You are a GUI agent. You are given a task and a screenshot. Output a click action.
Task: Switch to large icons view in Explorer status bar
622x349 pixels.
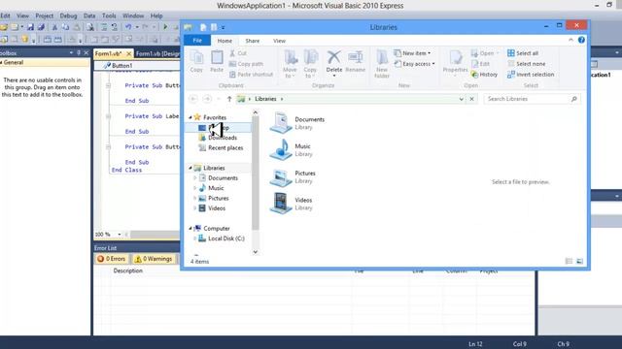(579, 261)
